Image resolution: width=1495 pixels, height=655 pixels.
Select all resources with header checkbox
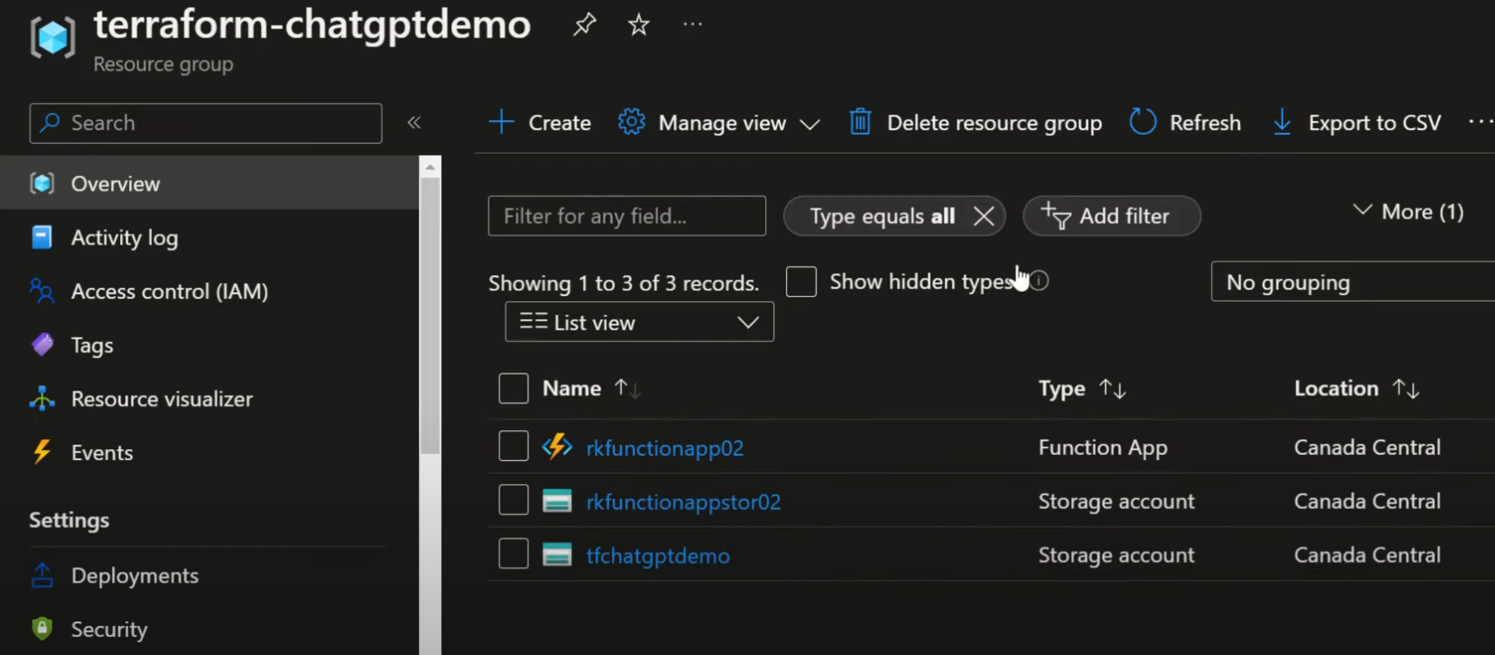[x=513, y=388]
